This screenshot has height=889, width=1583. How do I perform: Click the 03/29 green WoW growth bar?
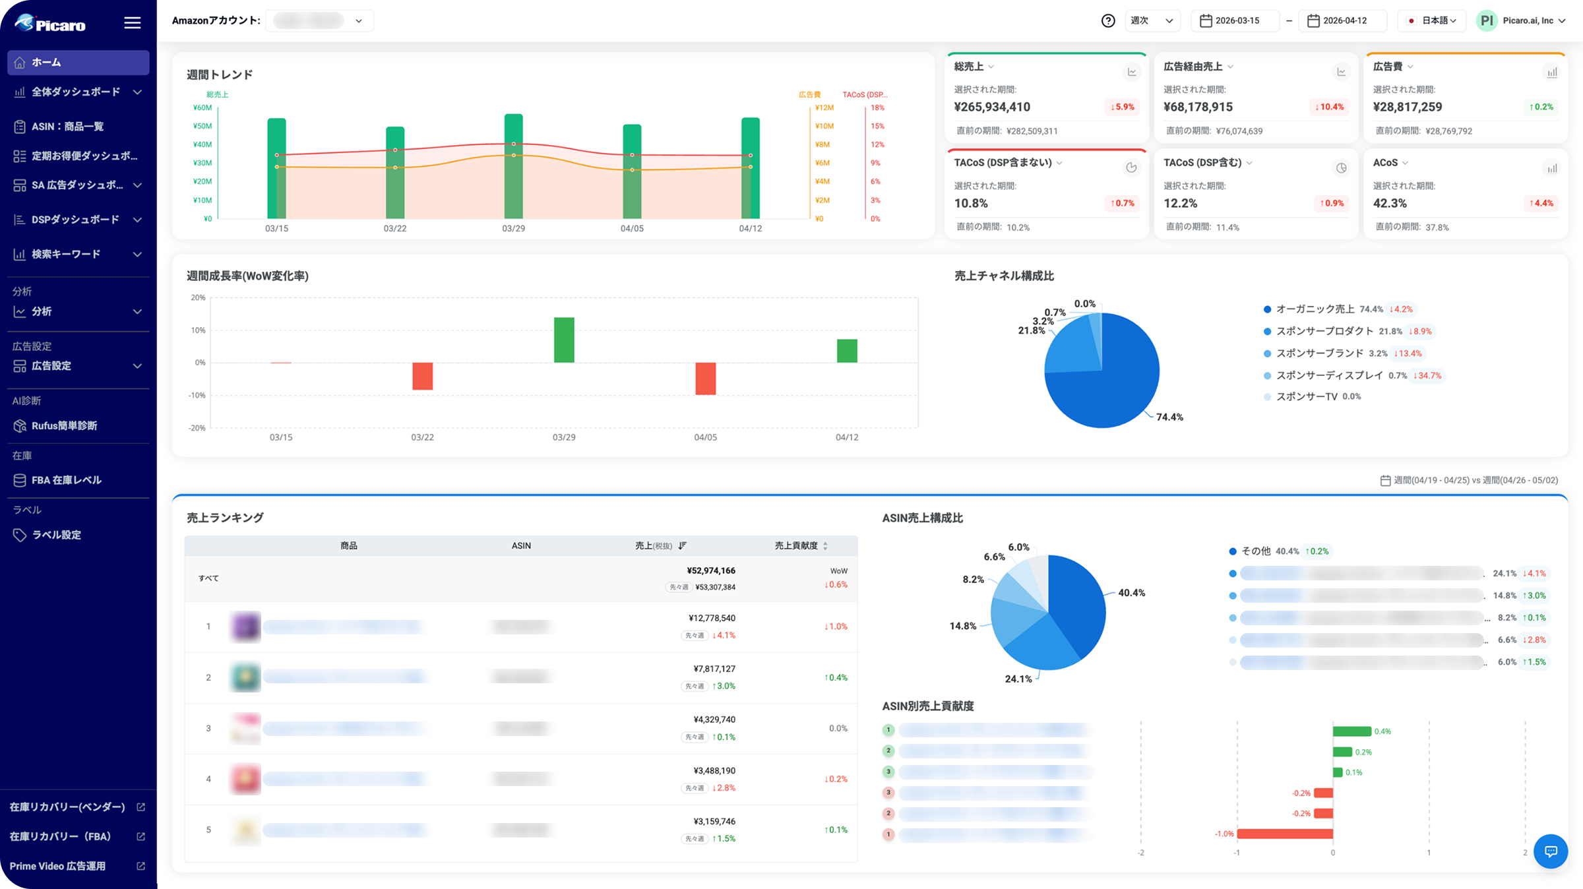(564, 340)
